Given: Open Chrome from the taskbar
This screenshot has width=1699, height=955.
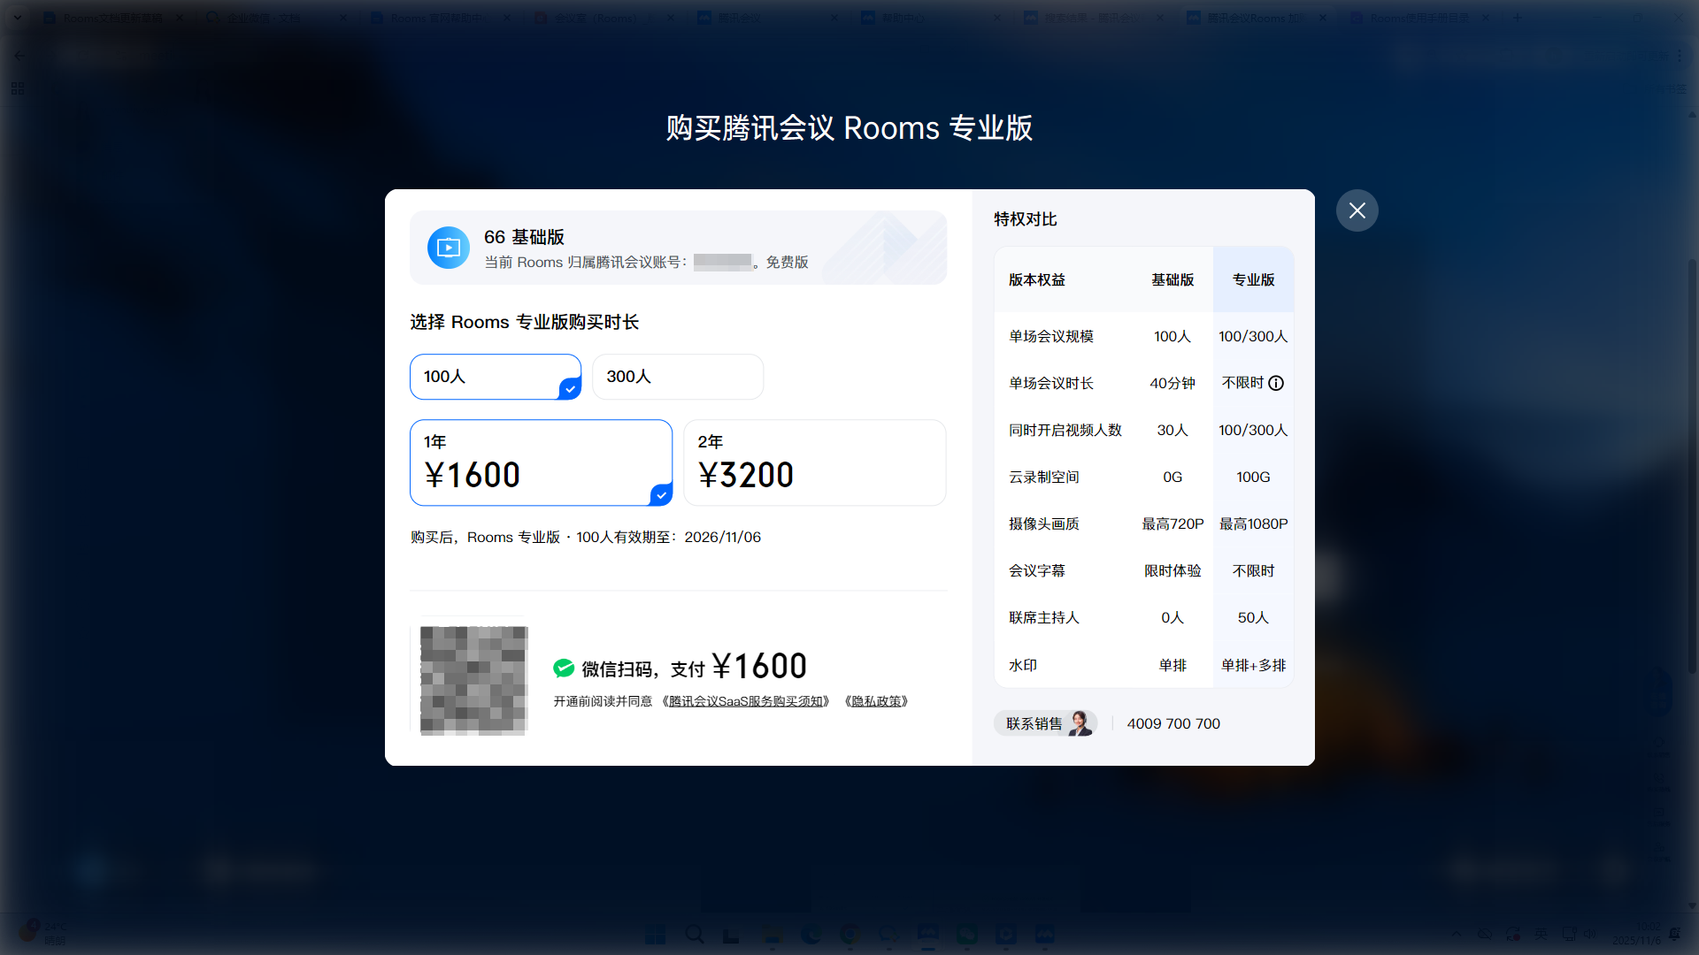Looking at the screenshot, I should point(849,935).
